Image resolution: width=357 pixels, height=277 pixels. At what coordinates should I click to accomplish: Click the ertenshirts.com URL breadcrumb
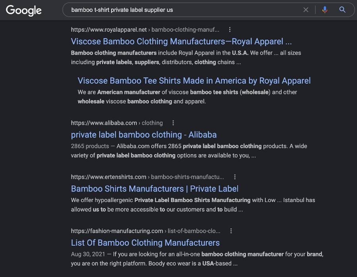(147, 177)
